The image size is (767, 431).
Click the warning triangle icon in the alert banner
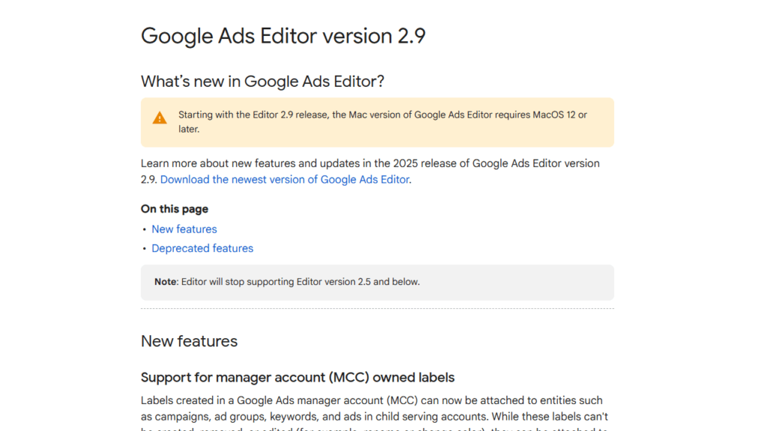[159, 117]
